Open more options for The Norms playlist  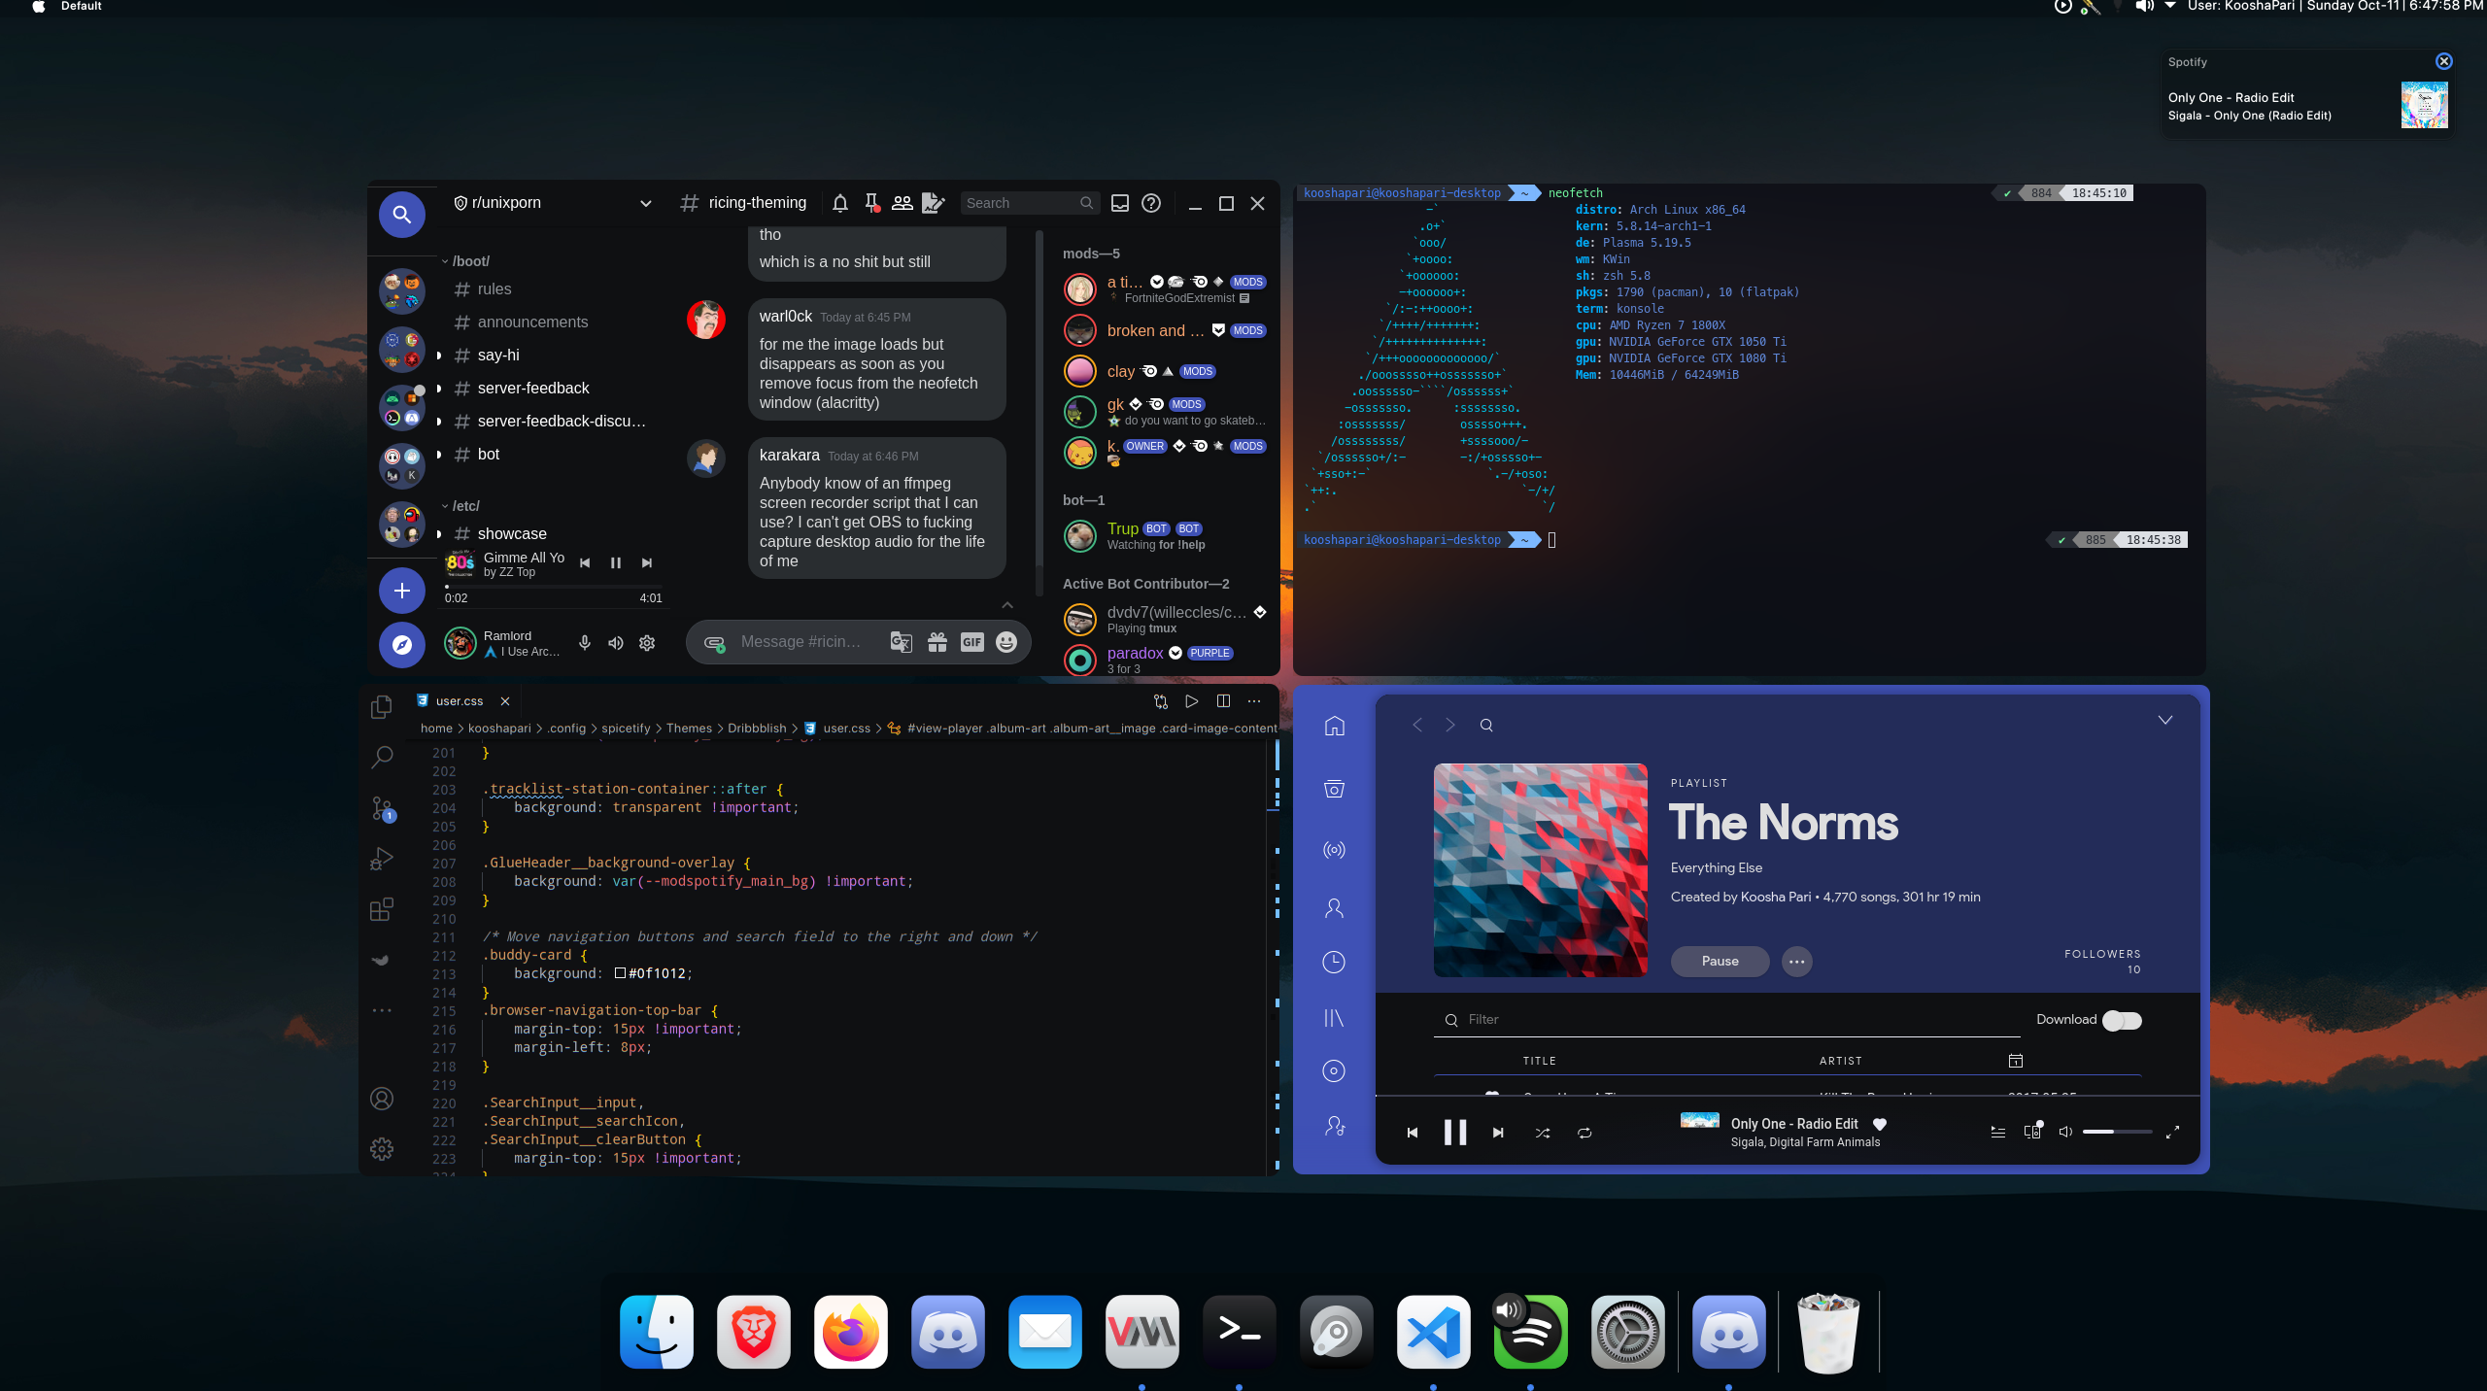1795,961
